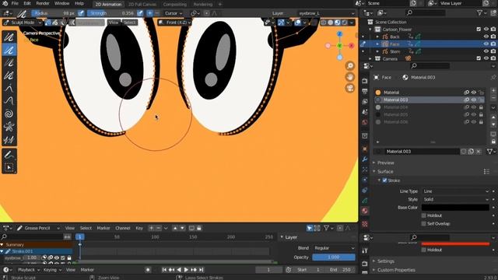The width and height of the screenshot is (498, 280).
Task: Switch viewport to Material Preview shading
Action: click(337, 23)
